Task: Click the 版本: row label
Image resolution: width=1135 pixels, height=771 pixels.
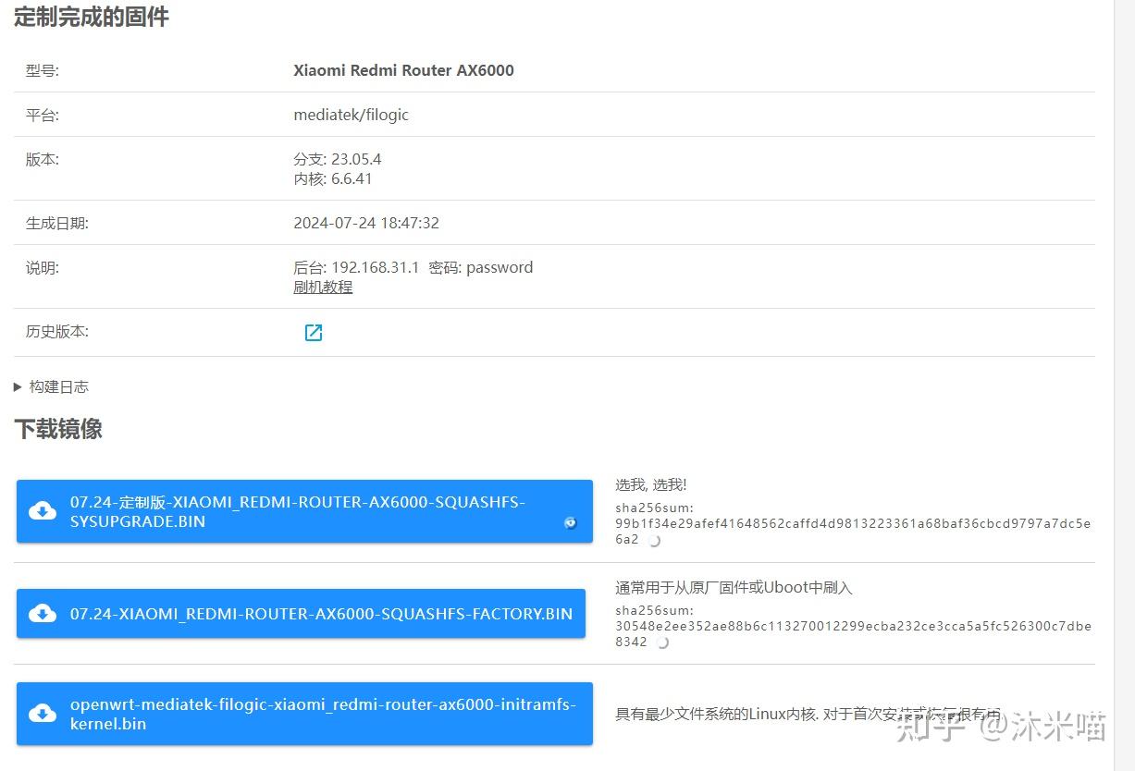Action: click(x=43, y=159)
